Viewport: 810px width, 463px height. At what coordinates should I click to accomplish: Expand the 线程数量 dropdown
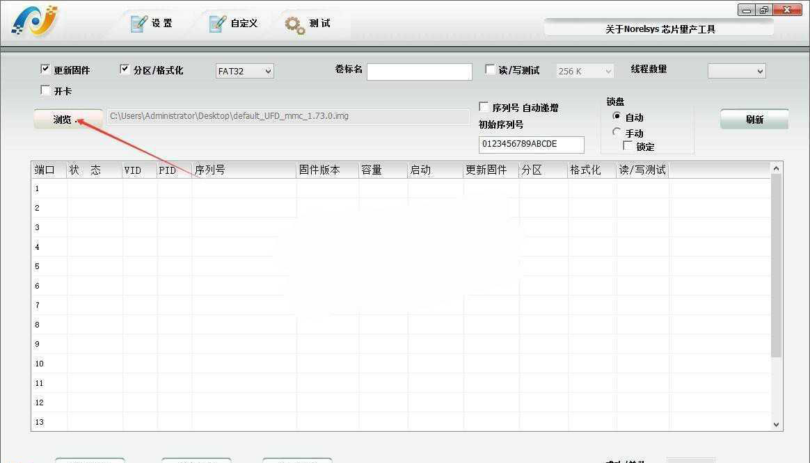tap(736, 71)
